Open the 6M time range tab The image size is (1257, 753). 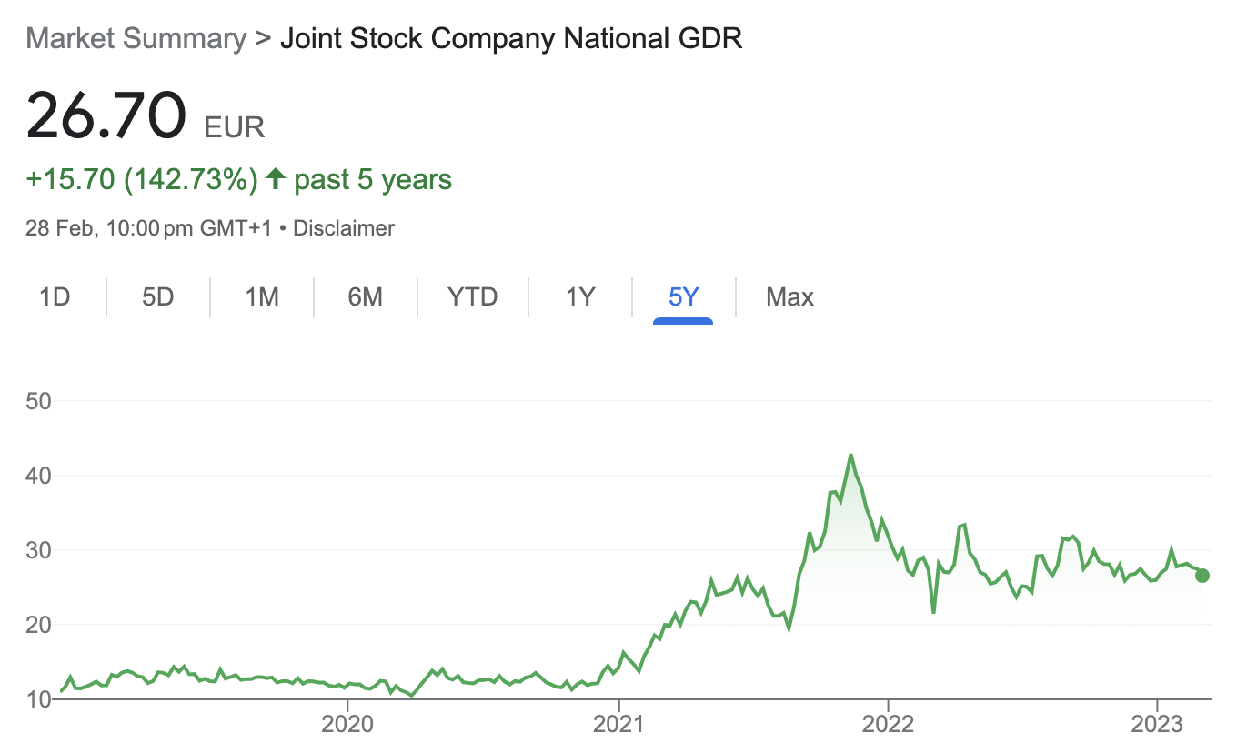(365, 296)
